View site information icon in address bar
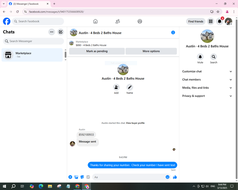This screenshot has height=190, width=238. click(25, 12)
